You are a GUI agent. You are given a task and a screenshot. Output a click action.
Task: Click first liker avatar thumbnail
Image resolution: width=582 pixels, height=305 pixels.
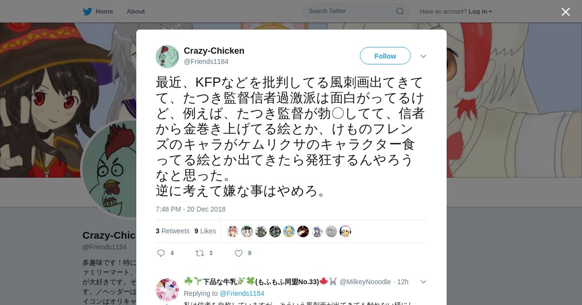[233, 231]
